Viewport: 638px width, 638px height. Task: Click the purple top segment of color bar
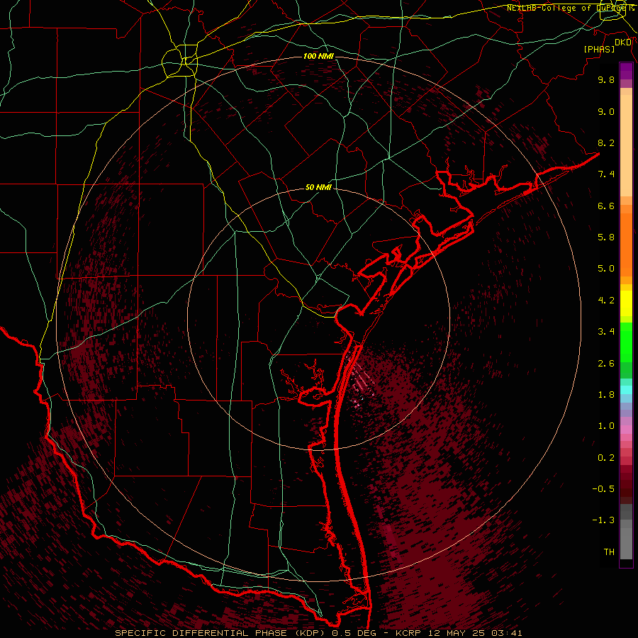pyautogui.click(x=626, y=71)
